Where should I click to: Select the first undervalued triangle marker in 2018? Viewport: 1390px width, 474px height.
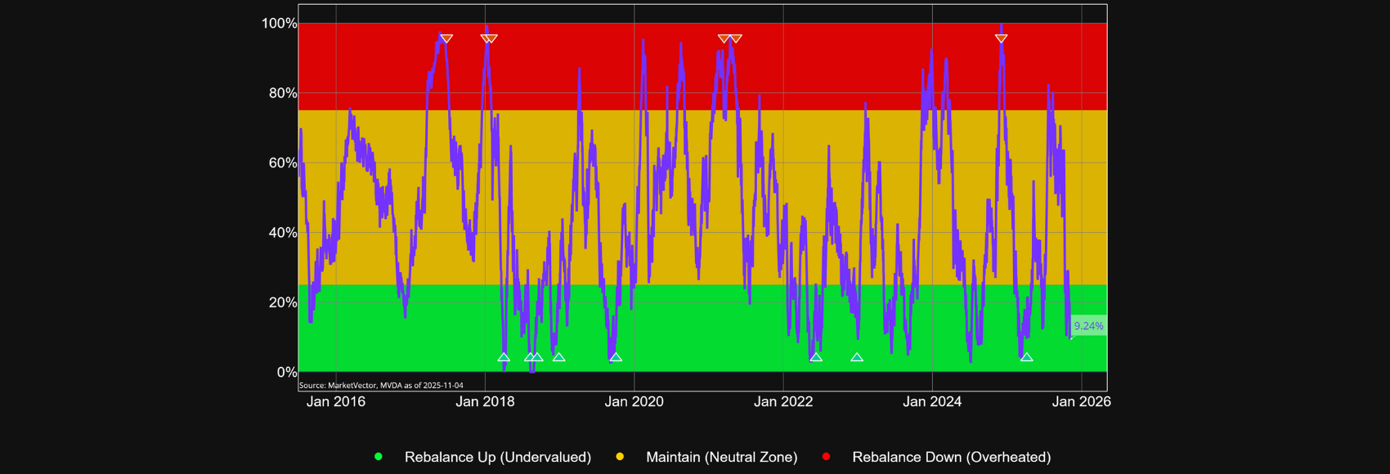pyautogui.click(x=504, y=357)
